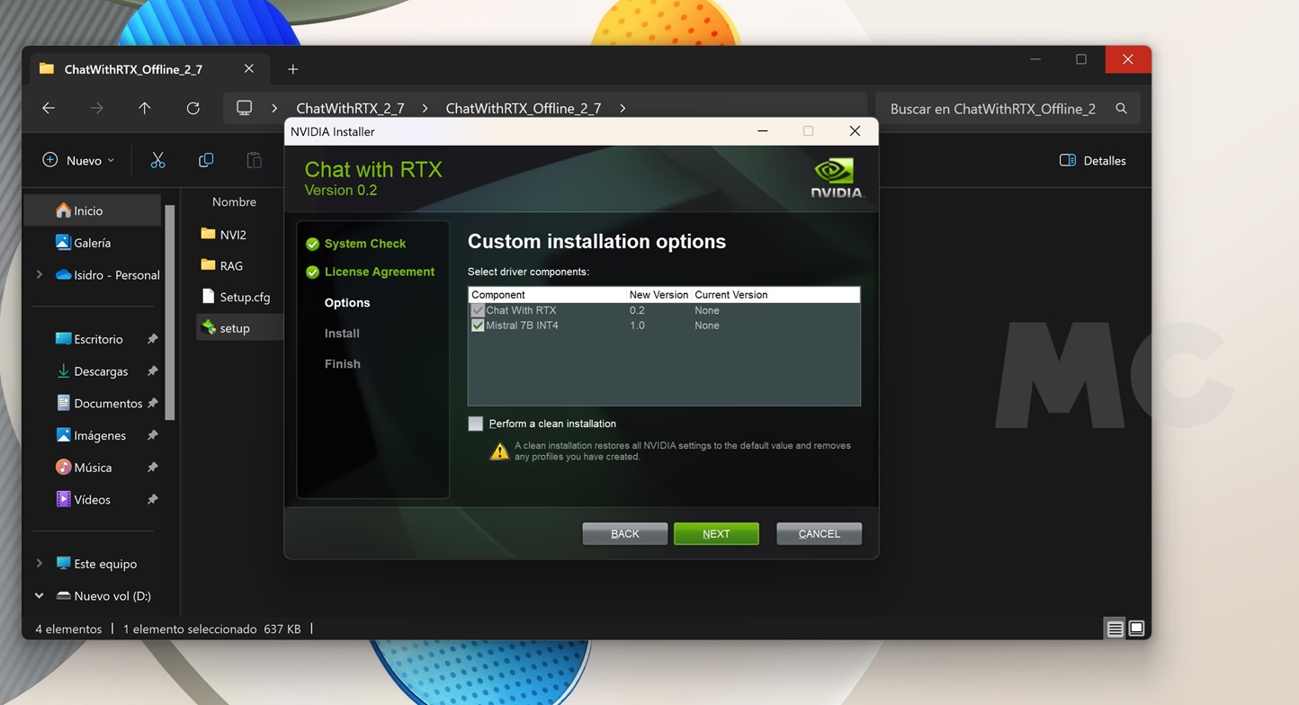Click the Back arrow in File Explorer
The height and width of the screenshot is (705, 1299).
click(49, 108)
